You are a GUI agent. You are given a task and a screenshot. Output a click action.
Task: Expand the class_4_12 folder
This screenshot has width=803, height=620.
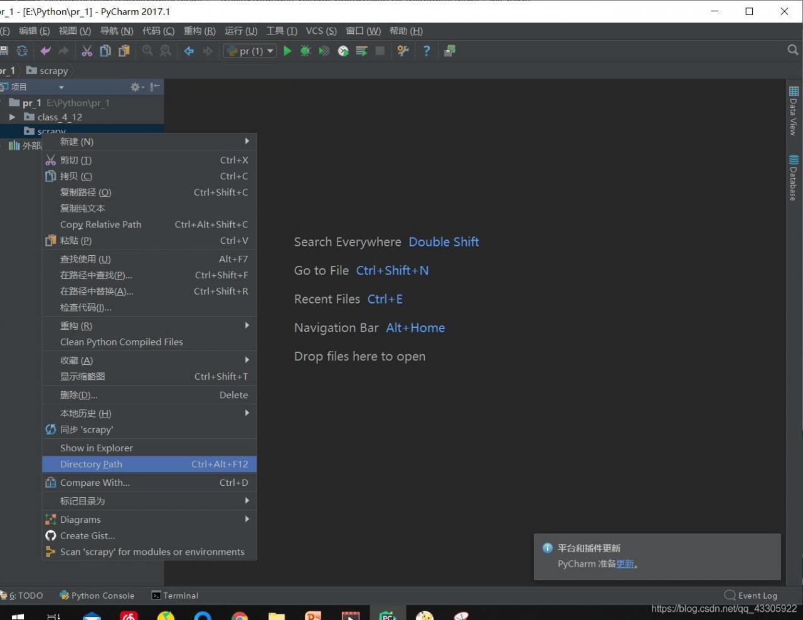point(13,117)
